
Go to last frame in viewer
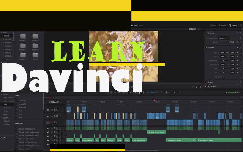click(200, 87)
